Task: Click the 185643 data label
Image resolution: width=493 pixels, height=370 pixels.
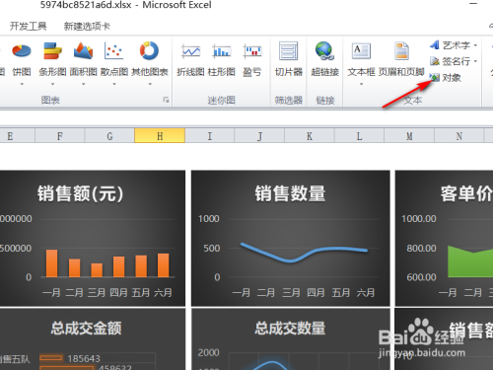Action: click(84, 358)
